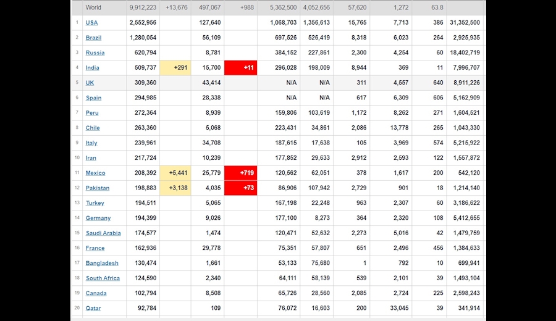The image size is (556, 321).
Task: Open India's country page
Action: [x=92, y=68]
